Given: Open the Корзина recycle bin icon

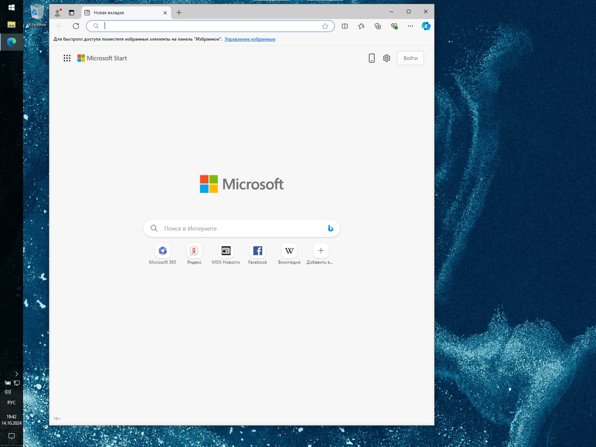Looking at the screenshot, I should (37, 16).
